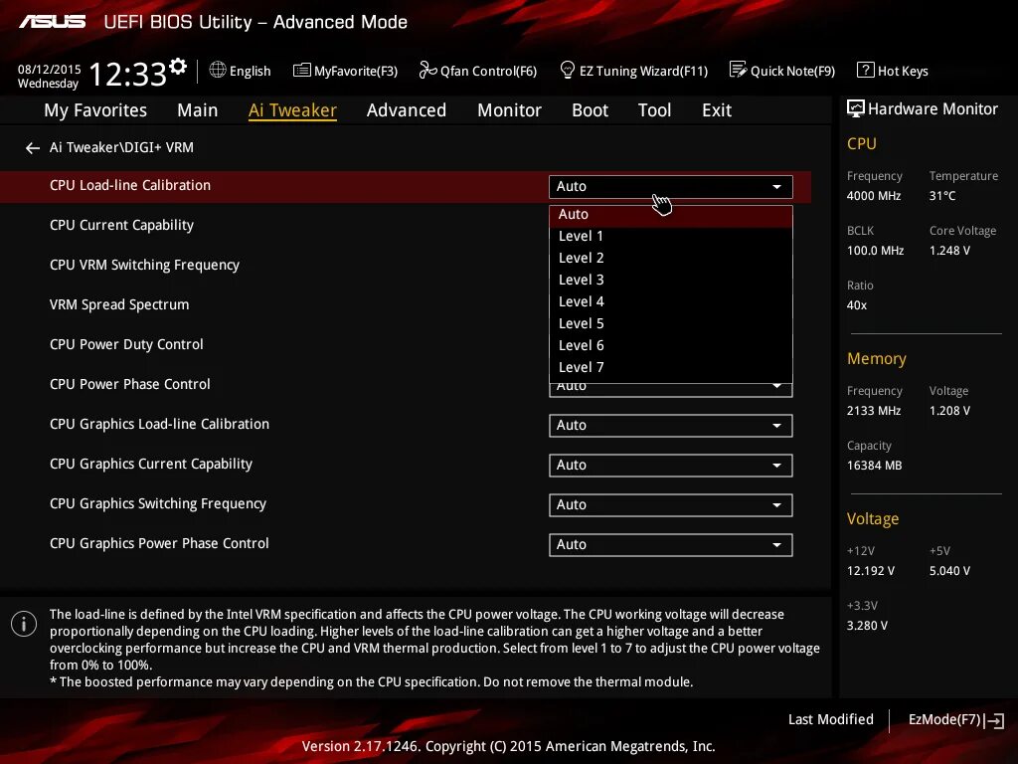Select CPU Power Duty Control setting
The image size is (1018, 764).
click(126, 344)
